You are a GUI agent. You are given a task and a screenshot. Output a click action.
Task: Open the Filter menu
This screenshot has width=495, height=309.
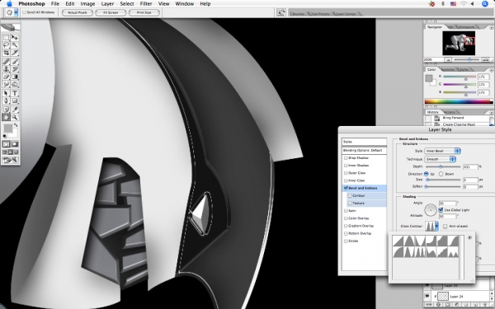tap(146, 4)
